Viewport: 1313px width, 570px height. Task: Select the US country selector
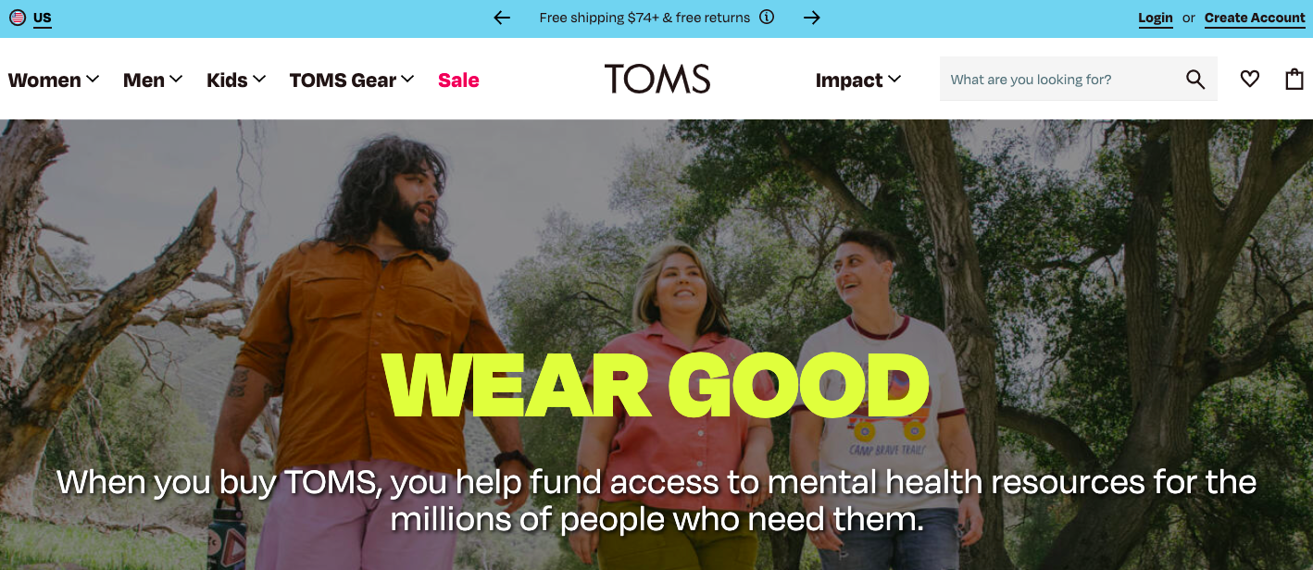31,18
